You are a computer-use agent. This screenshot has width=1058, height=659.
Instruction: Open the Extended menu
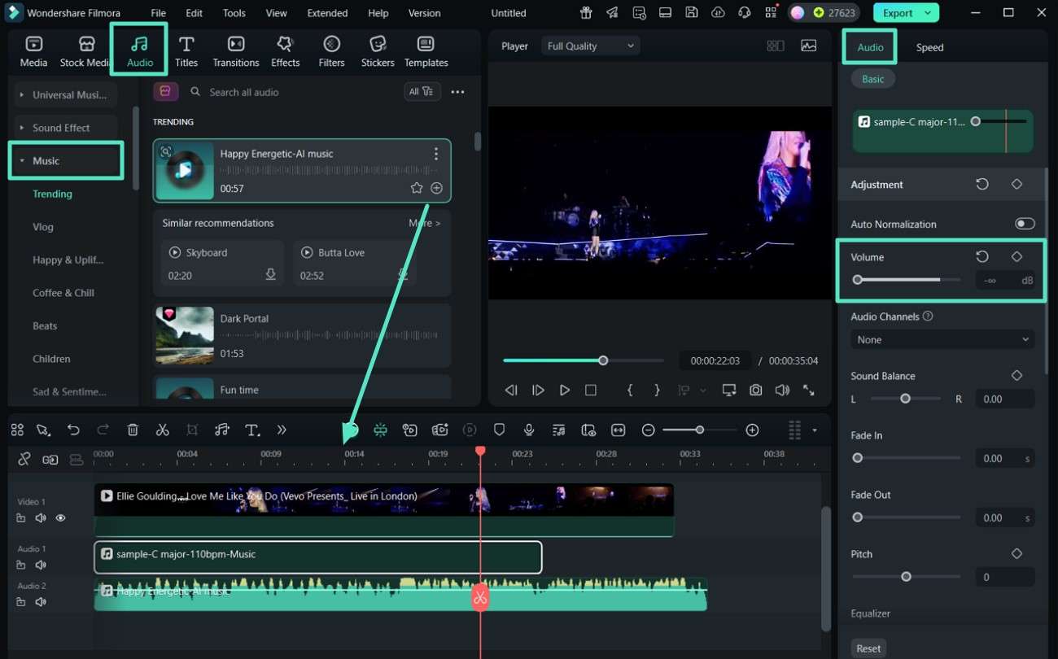327,13
